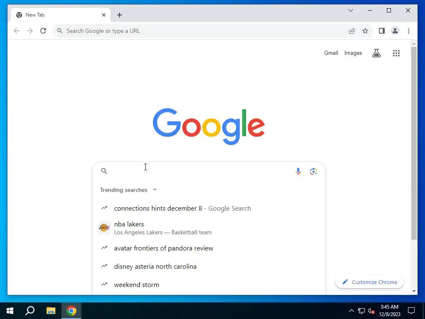This screenshot has height=319, width=425.
Task: Open the taskbar clock and date
Action: click(x=389, y=311)
